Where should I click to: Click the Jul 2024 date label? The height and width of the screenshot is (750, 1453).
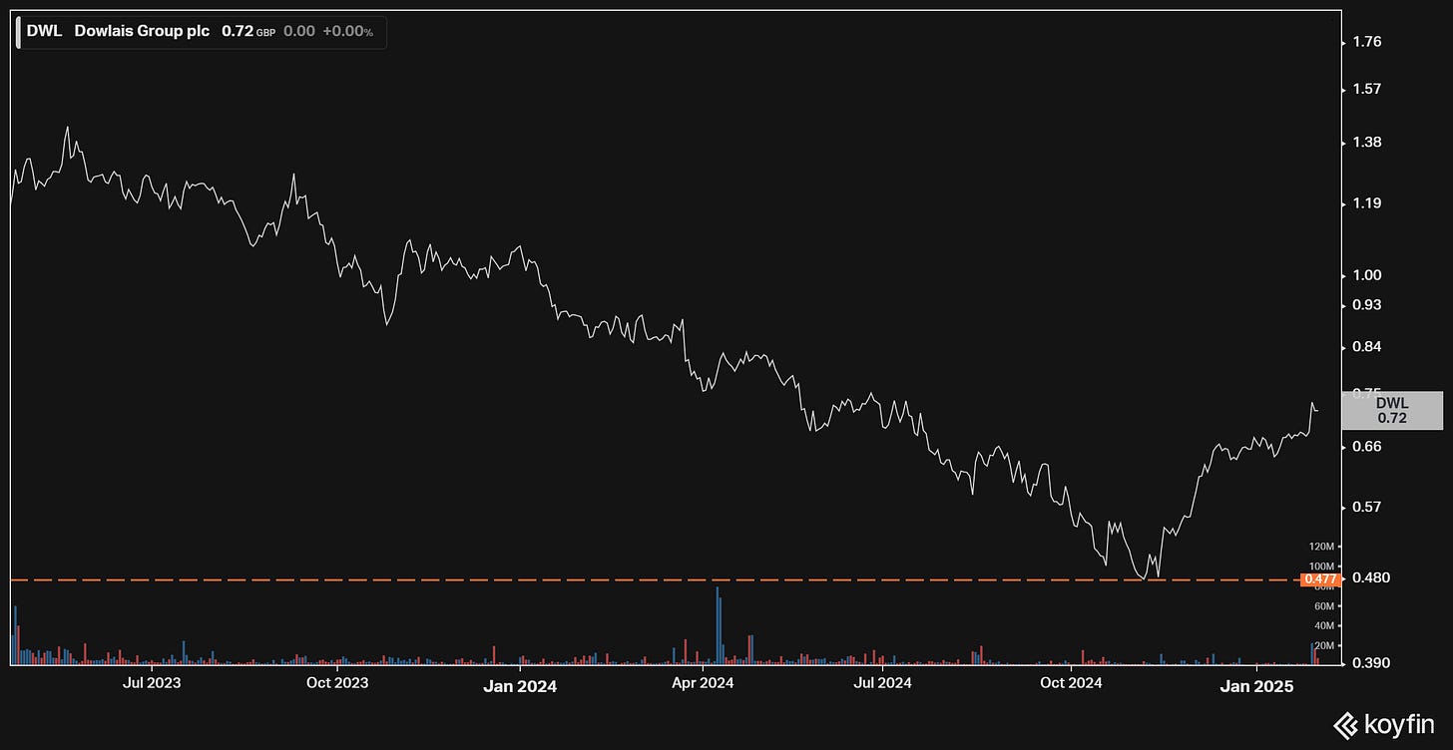883,683
